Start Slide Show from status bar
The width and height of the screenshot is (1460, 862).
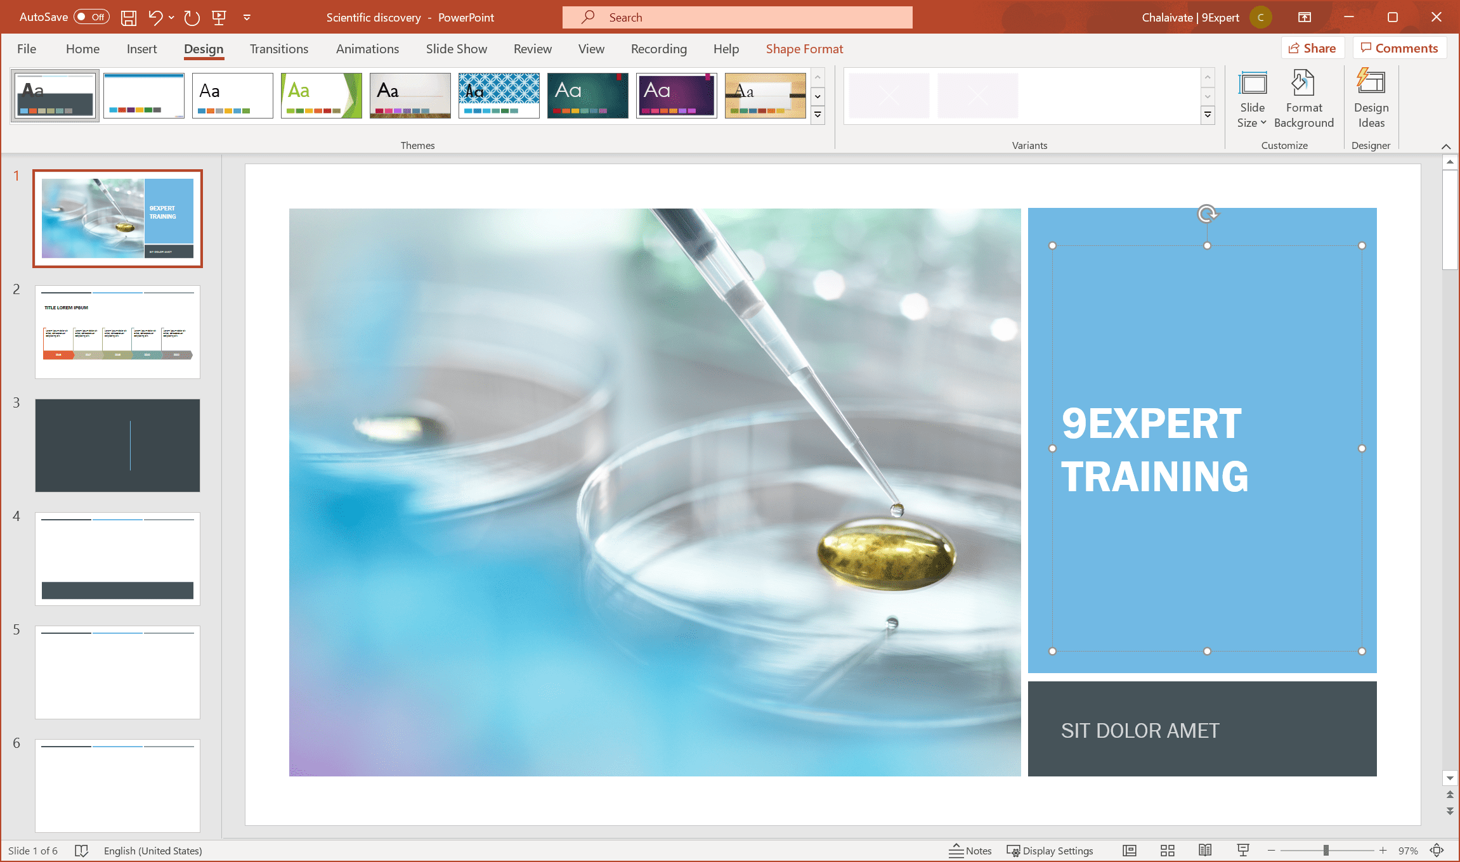click(x=1243, y=851)
